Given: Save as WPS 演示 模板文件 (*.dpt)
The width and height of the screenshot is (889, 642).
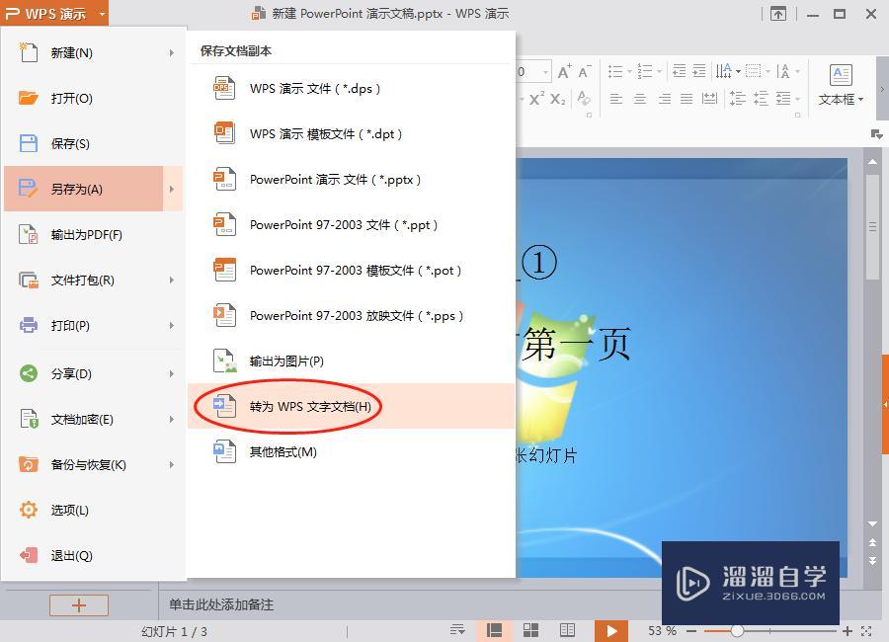Looking at the screenshot, I should click(x=352, y=134).
